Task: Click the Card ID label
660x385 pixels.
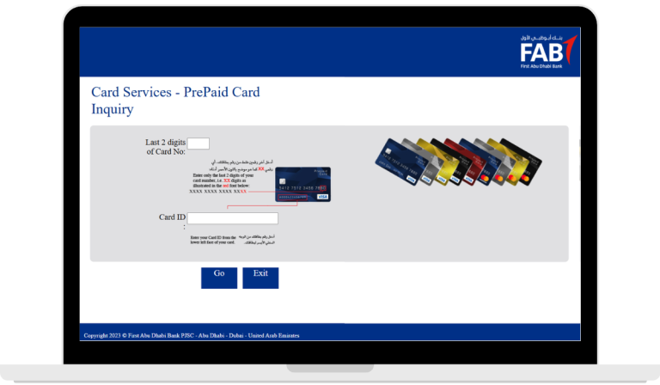Action: 172,218
